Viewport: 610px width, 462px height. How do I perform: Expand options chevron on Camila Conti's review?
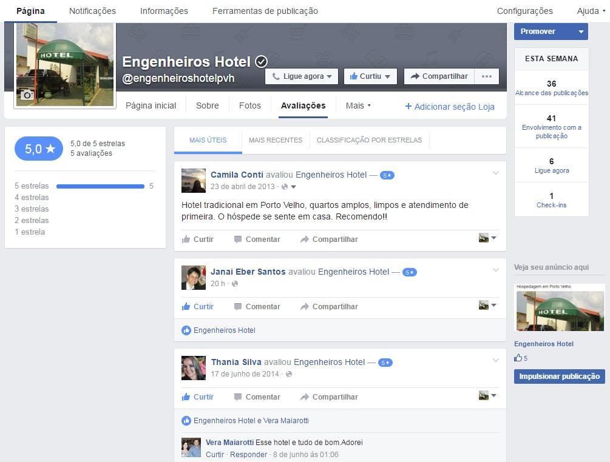point(496,173)
